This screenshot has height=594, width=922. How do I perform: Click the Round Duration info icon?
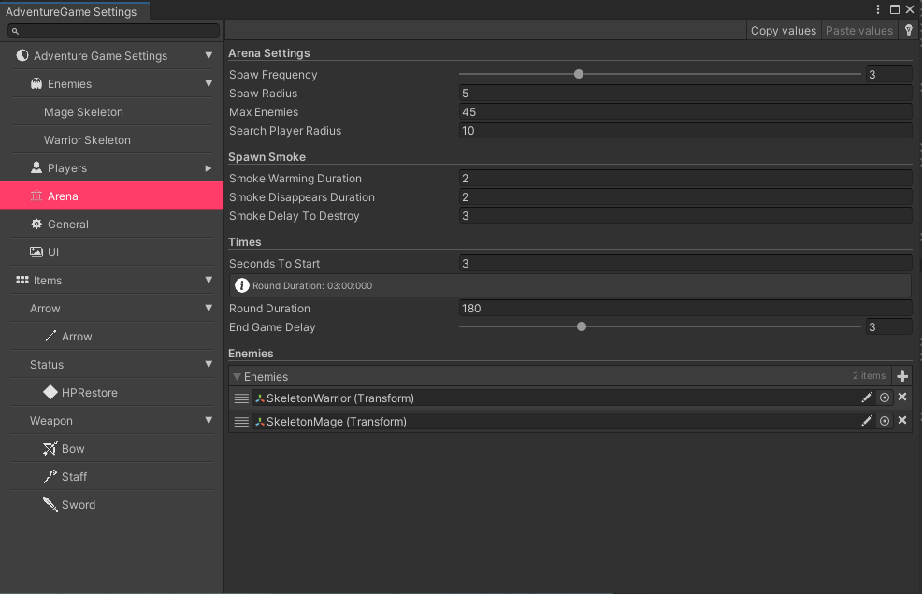pos(241,285)
